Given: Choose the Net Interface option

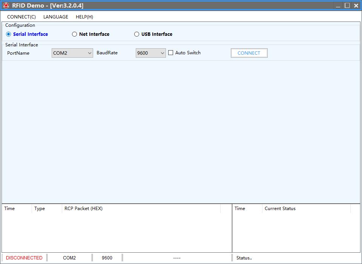Looking at the screenshot, I should [75, 34].
